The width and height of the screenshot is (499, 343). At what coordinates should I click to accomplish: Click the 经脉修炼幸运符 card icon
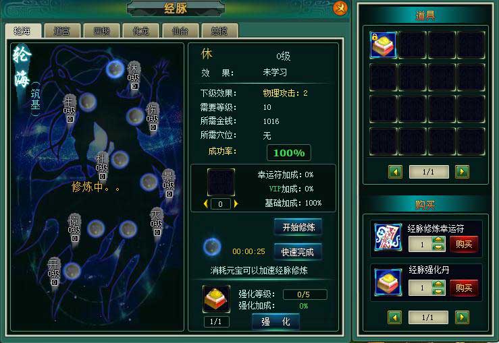(388, 237)
